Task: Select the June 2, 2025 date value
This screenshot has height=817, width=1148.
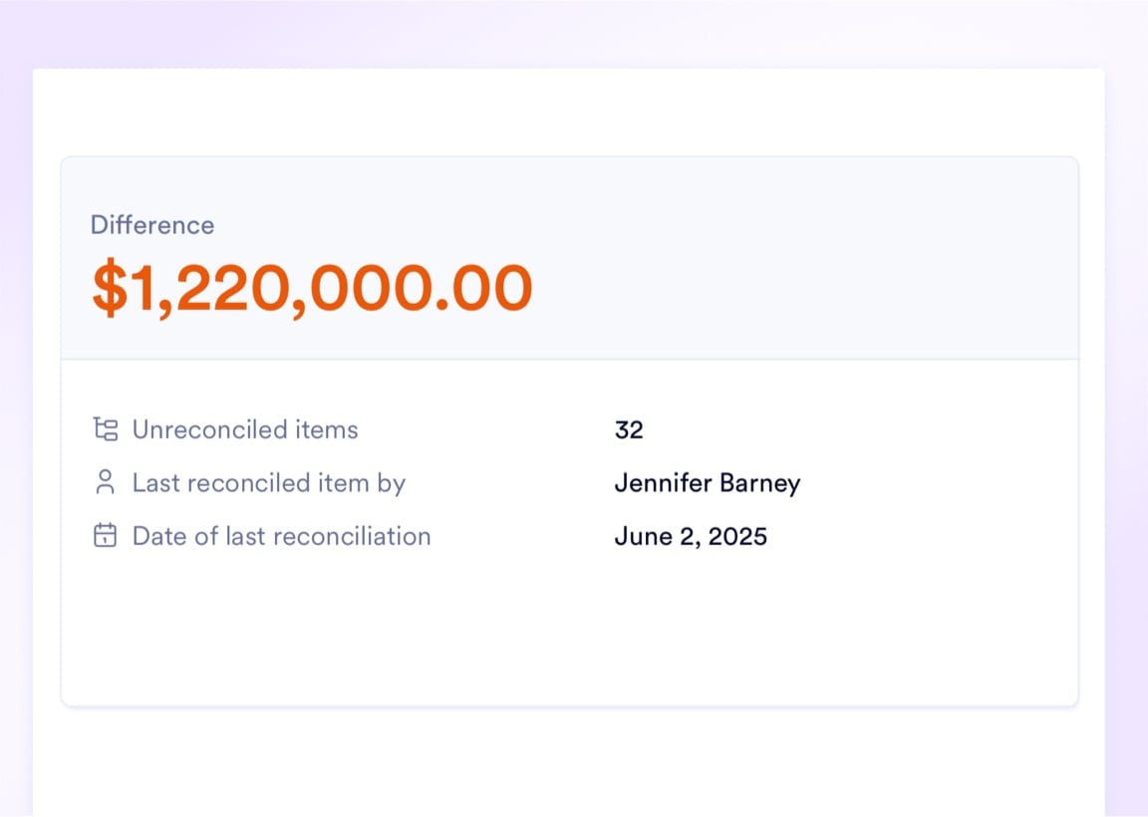Action: click(x=691, y=536)
